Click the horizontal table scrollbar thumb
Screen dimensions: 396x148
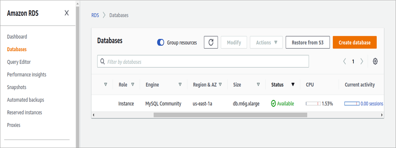click(230, 115)
